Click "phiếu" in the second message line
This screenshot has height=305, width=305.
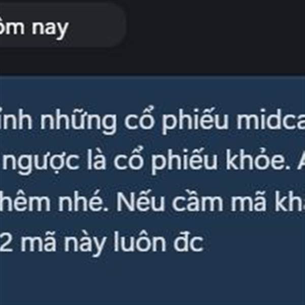184,162
